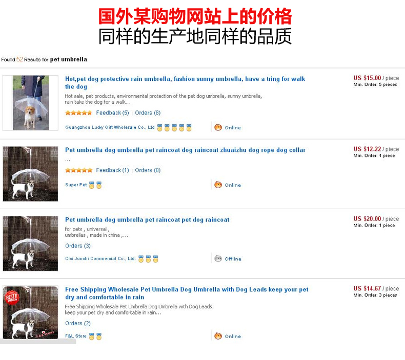Click Online chat icon for Guangzhou Lucky Gift
This screenshot has width=405, height=360.
pyautogui.click(x=218, y=127)
